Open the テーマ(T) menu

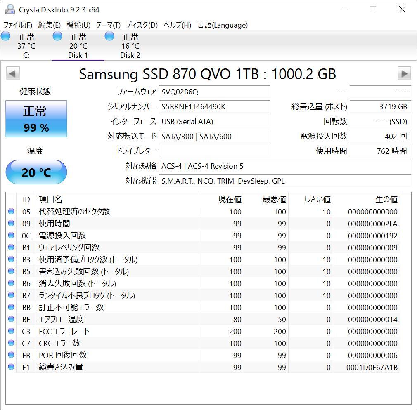(108, 25)
